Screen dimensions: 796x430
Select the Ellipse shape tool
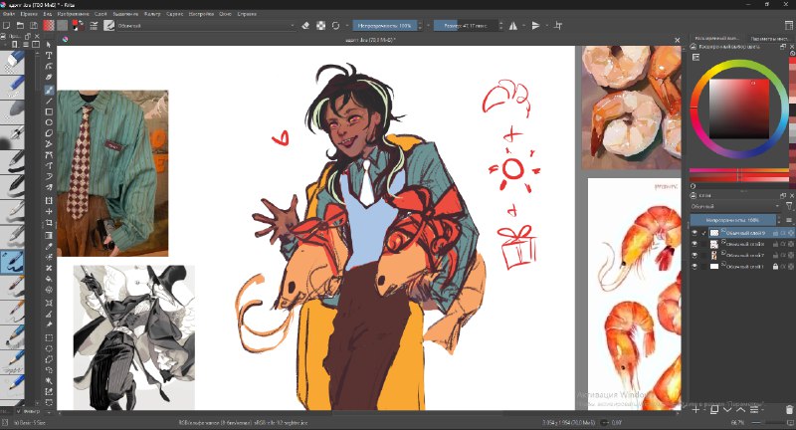49,122
